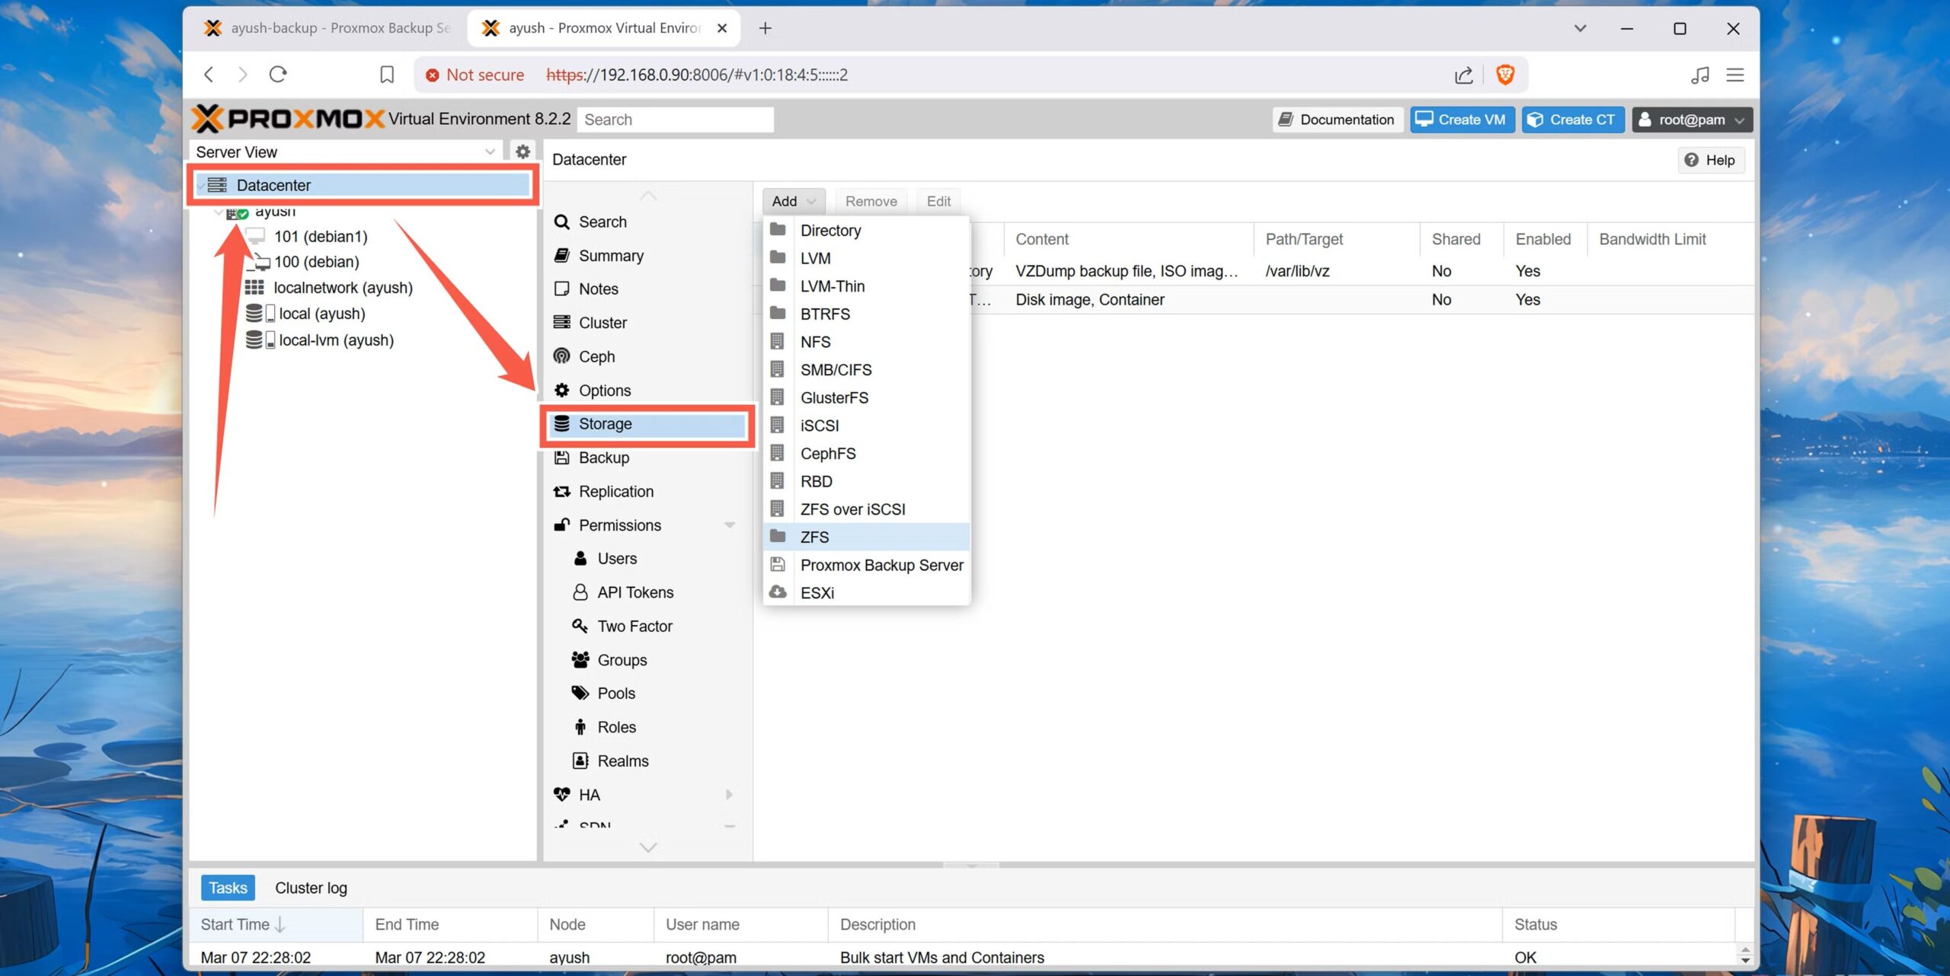Click in the Proxmox Search field
Image resolution: width=1950 pixels, height=976 pixels.
point(675,120)
